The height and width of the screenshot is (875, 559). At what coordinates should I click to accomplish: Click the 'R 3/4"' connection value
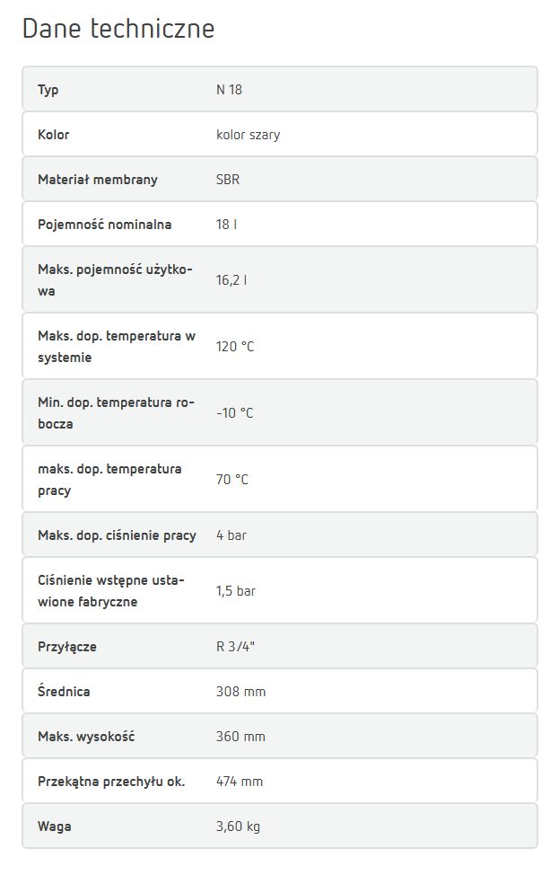click(235, 646)
